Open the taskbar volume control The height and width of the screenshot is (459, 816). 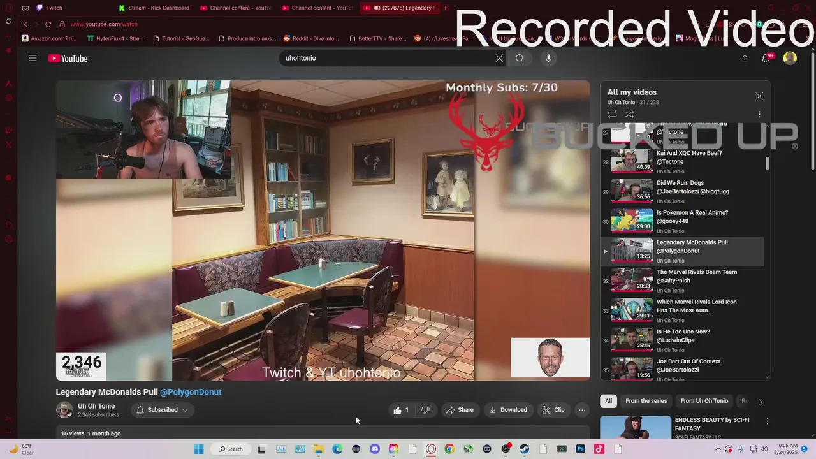click(764, 449)
